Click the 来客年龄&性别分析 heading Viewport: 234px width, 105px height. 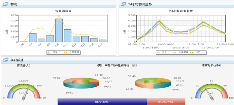pyautogui.click(x=117, y=65)
